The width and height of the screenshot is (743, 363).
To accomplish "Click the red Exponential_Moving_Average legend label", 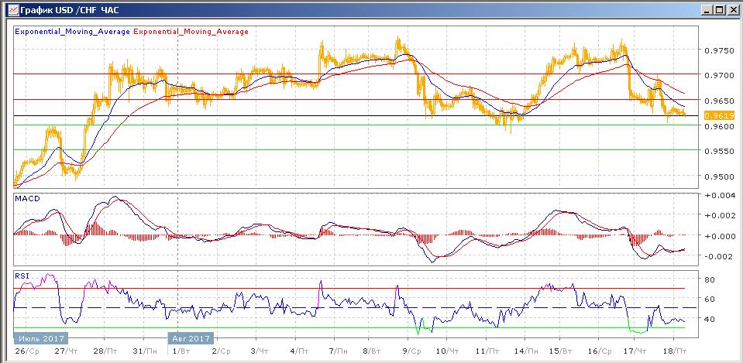I will click(191, 32).
